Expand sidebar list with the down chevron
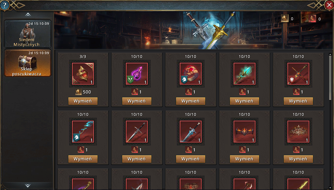This screenshot has height=190, width=334. pyautogui.click(x=28, y=185)
